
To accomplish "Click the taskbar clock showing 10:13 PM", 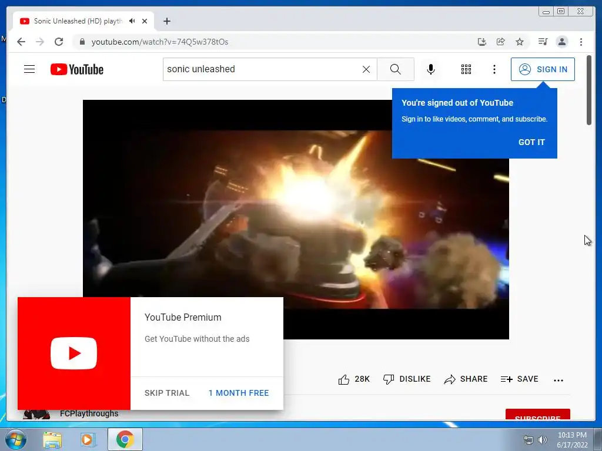I will 572,440.
